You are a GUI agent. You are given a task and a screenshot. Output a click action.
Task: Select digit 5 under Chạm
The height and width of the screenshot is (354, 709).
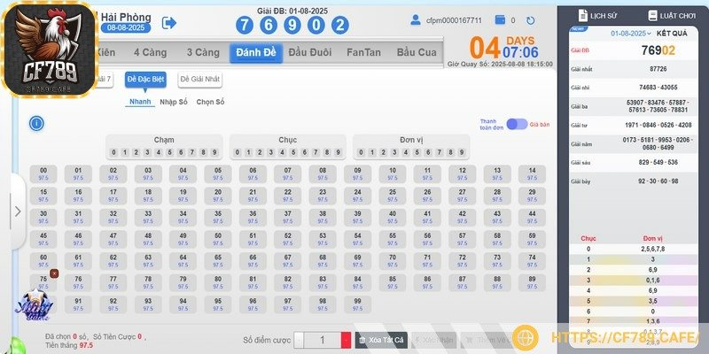point(170,152)
